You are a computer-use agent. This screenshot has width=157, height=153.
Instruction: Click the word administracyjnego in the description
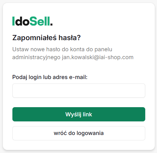pyautogui.click(x=36, y=58)
